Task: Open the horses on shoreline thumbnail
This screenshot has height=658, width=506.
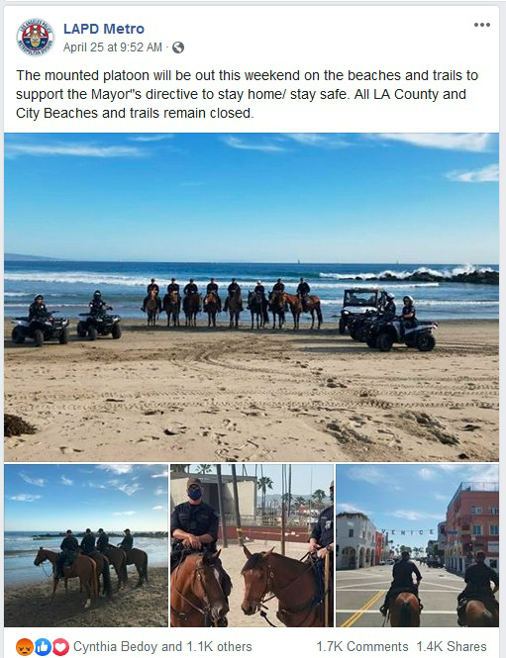Action: tap(86, 545)
